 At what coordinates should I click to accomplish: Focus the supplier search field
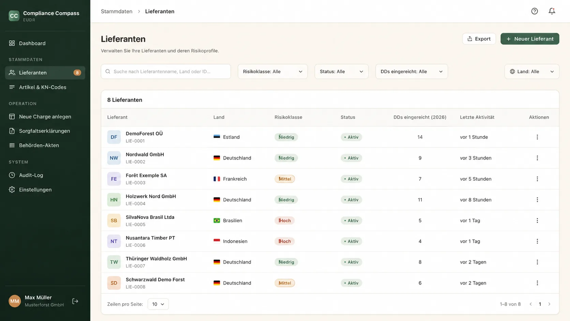click(166, 71)
